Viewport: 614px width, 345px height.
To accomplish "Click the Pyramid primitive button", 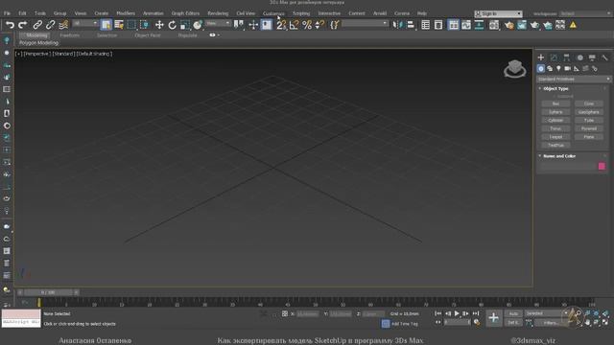I will [x=589, y=128].
